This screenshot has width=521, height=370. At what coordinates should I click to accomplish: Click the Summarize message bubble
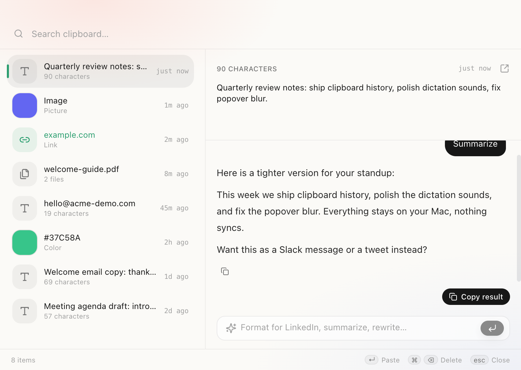tap(475, 148)
